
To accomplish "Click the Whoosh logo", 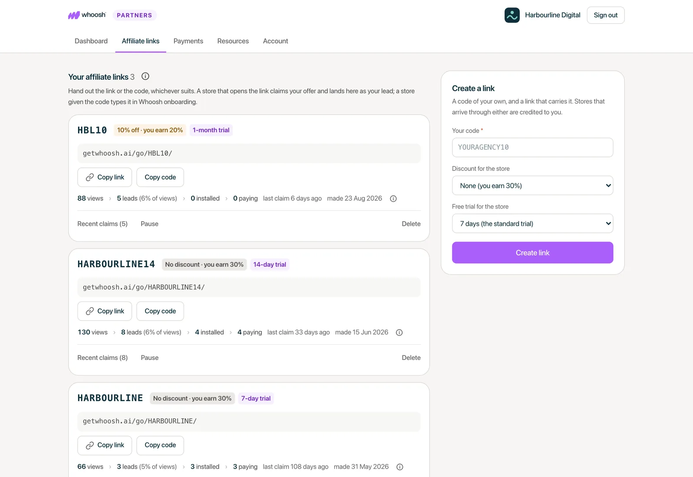I will [x=87, y=15].
